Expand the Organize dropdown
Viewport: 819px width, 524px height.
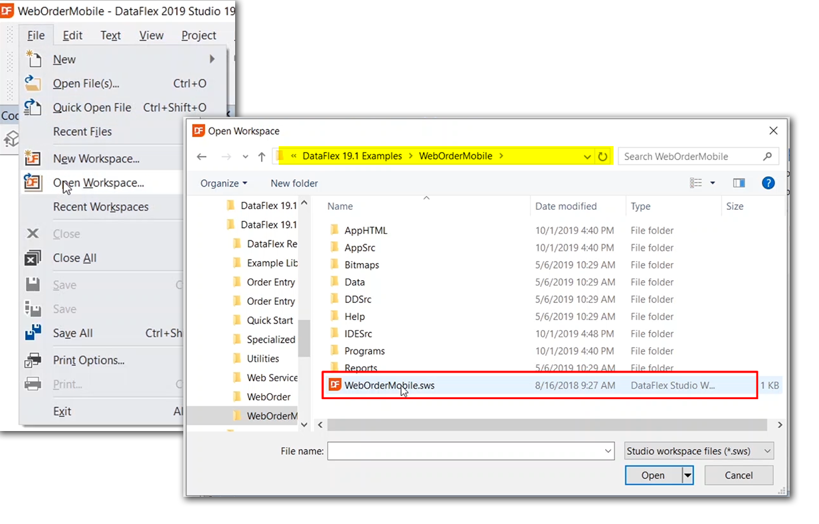click(x=224, y=183)
